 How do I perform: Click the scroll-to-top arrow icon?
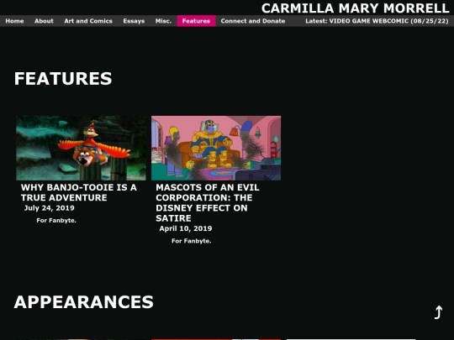pos(438,312)
